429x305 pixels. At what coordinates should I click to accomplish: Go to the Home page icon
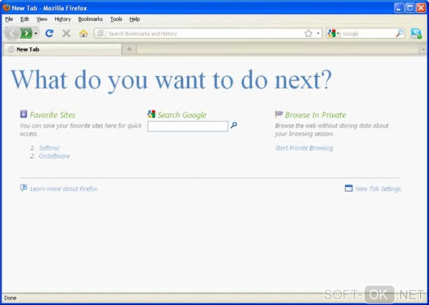[83, 33]
